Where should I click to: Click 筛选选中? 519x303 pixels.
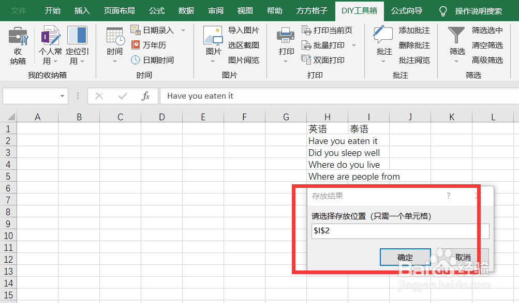(x=487, y=30)
